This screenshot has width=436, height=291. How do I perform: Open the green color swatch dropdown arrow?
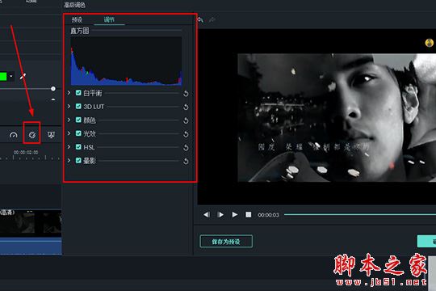coord(11,76)
